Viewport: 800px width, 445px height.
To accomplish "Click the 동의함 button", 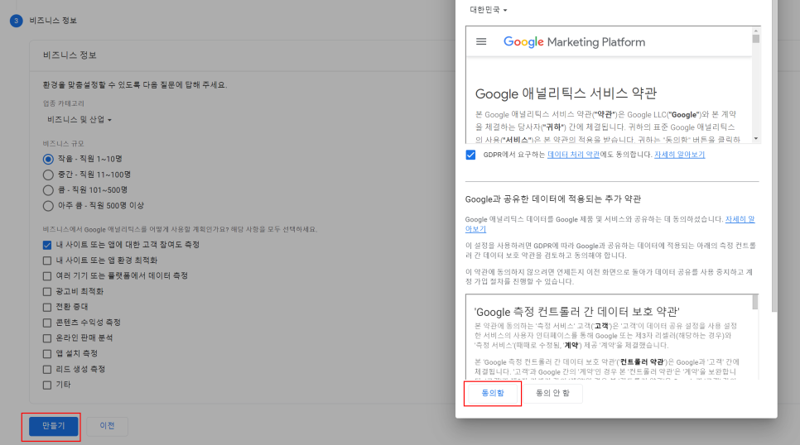I will coord(493,393).
